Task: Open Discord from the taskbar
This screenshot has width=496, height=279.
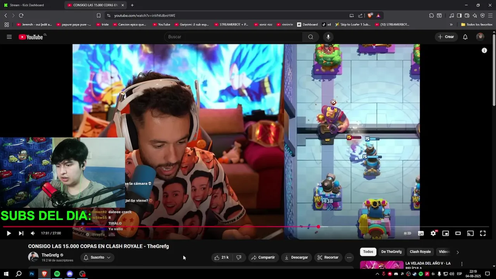Action: coord(70,274)
